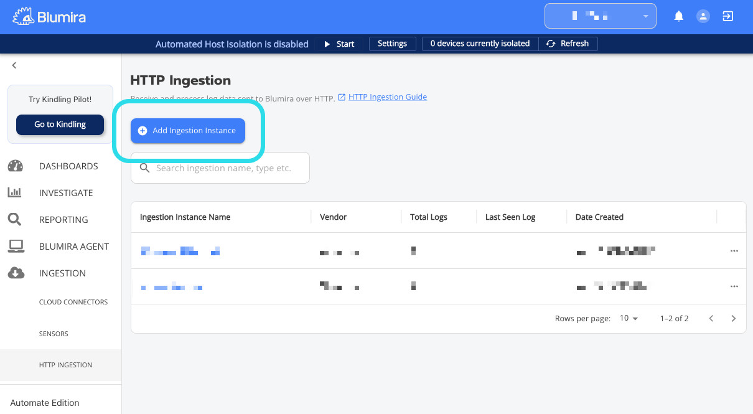Open CLOUD CONNECTORS submenu item
This screenshot has height=414, width=753.
(73, 302)
